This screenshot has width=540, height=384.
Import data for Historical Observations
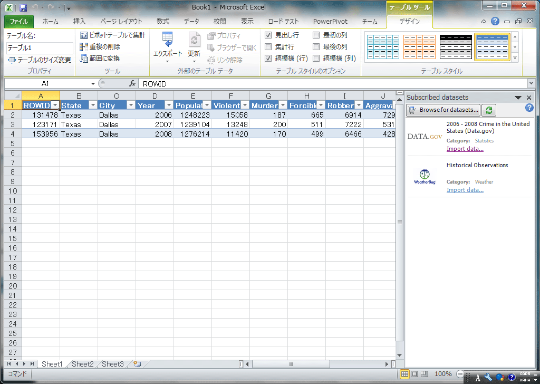coord(465,190)
